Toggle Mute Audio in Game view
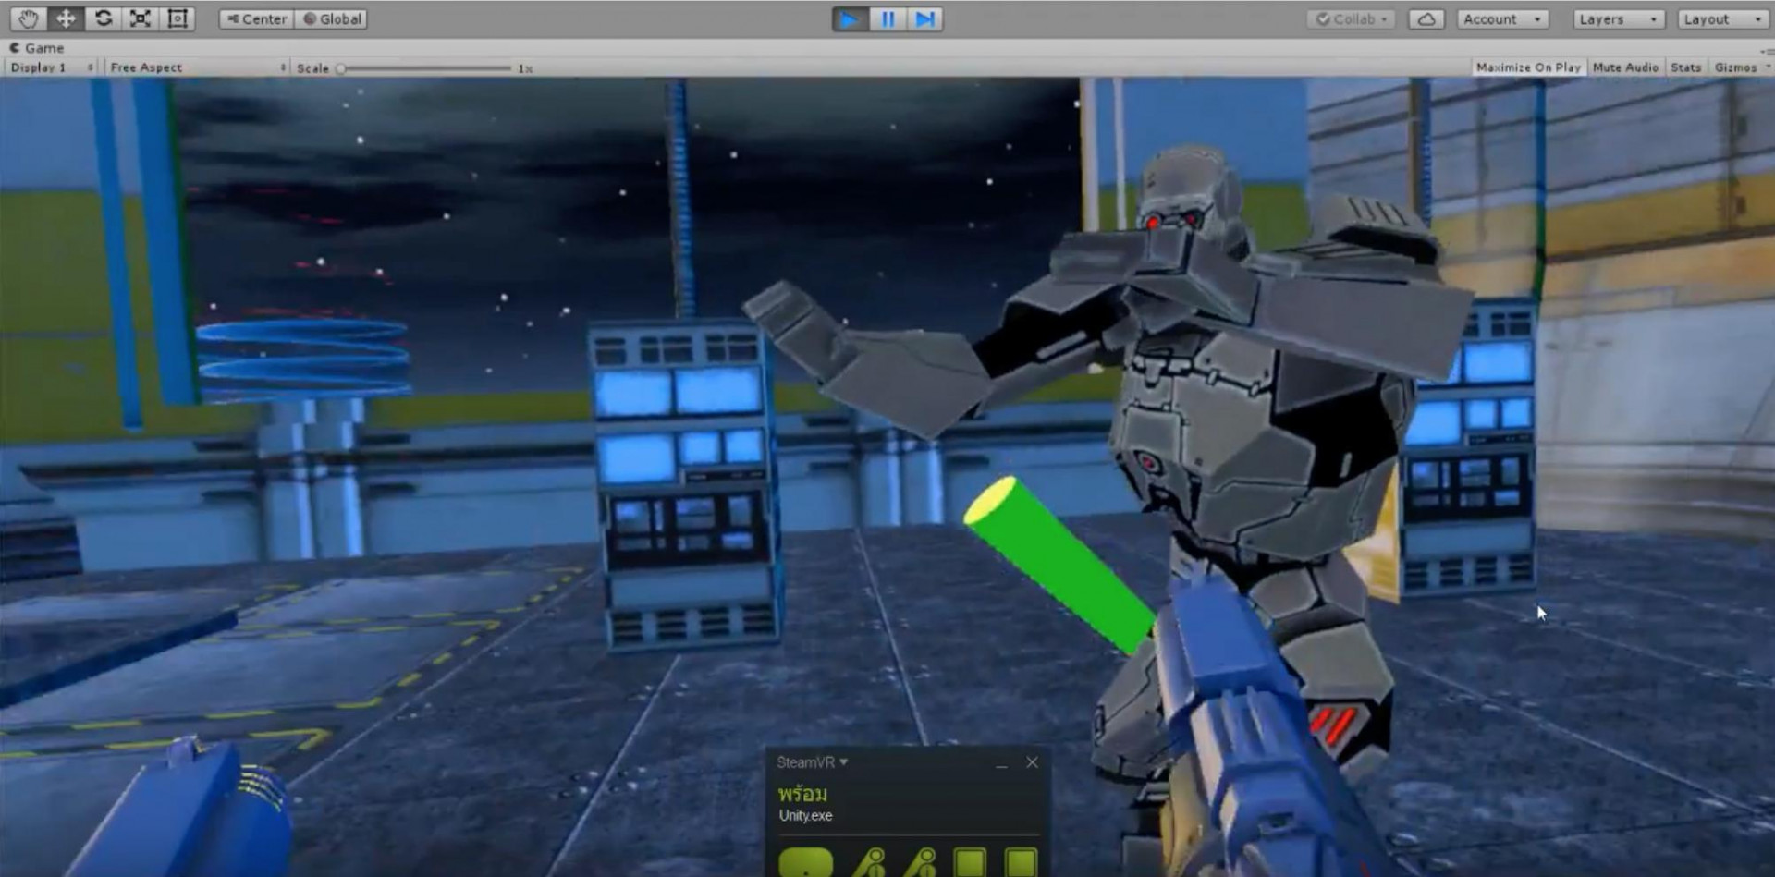The height and width of the screenshot is (877, 1775). tap(1625, 67)
